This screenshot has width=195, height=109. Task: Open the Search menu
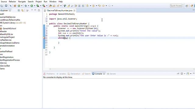click(x=30, y=2)
